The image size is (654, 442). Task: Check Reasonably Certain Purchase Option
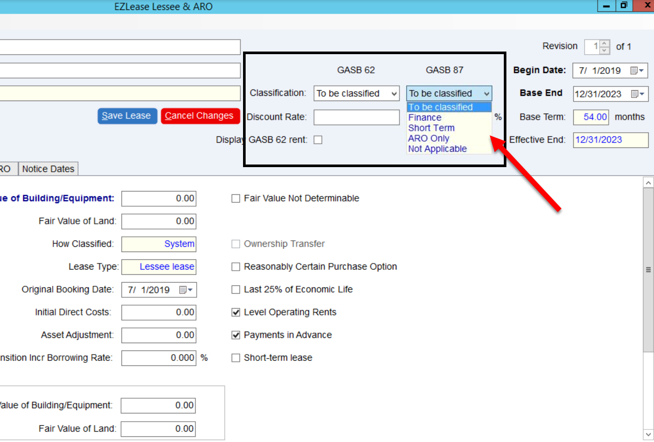pyautogui.click(x=236, y=267)
